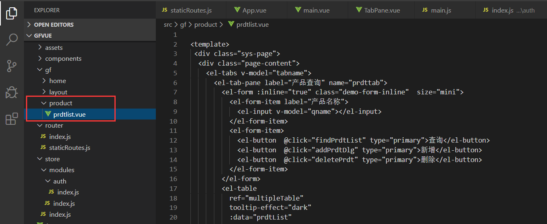The width and height of the screenshot is (547, 224).
Task: Open the Run and Debug view icon
Action: (x=12, y=92)
